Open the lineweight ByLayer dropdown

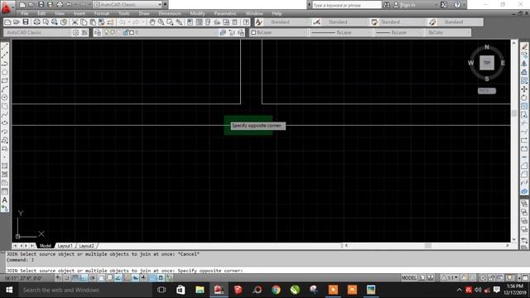coord(398,32)
